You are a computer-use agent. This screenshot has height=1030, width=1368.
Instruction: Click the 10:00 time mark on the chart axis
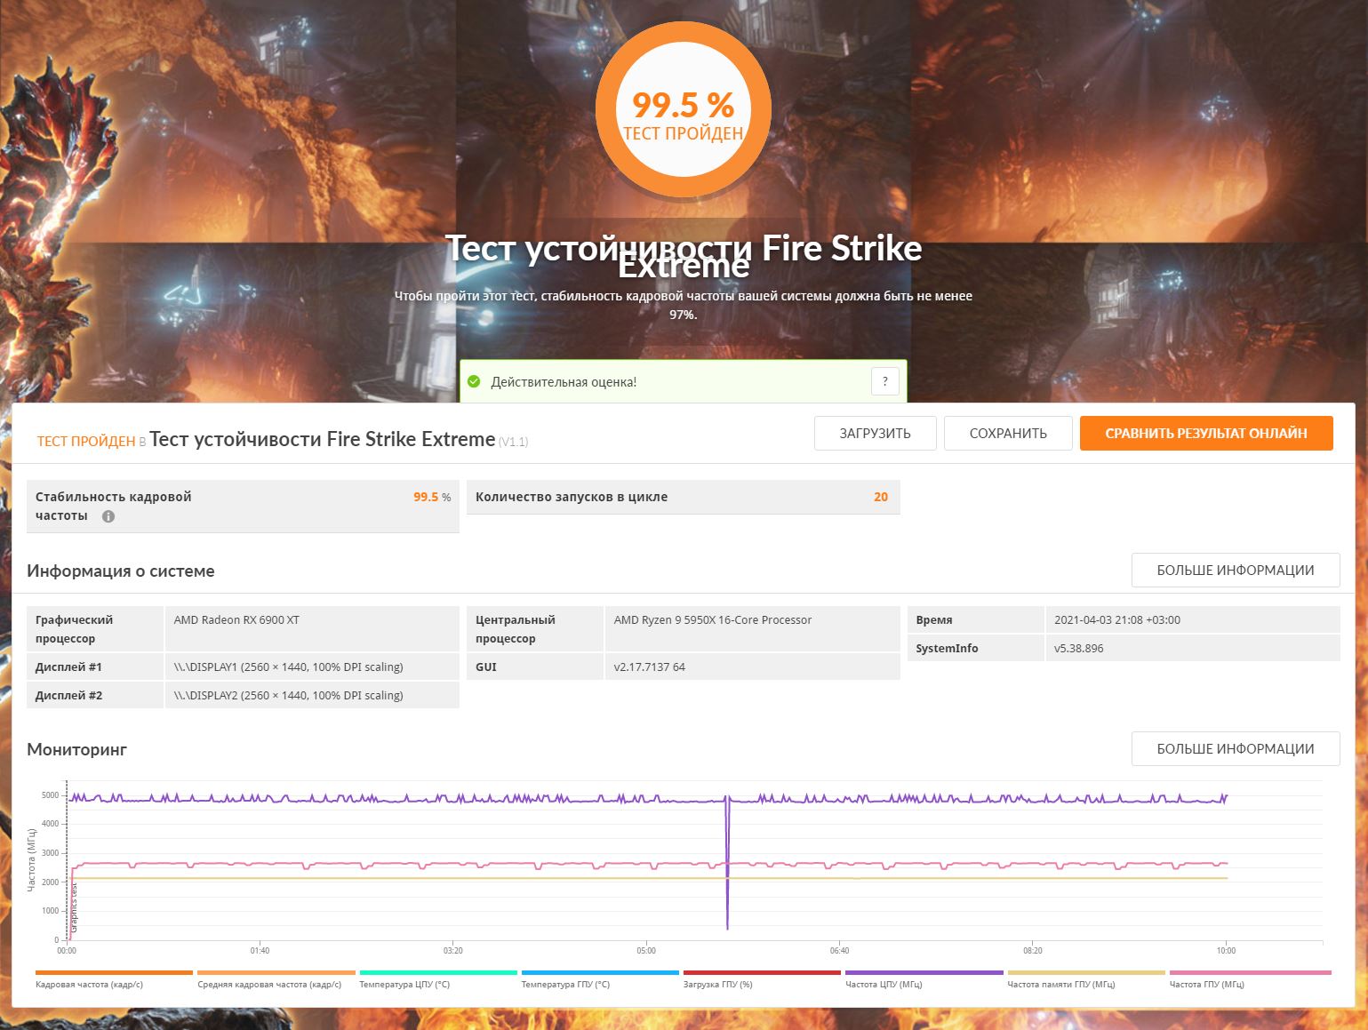tap(1226, 951)
